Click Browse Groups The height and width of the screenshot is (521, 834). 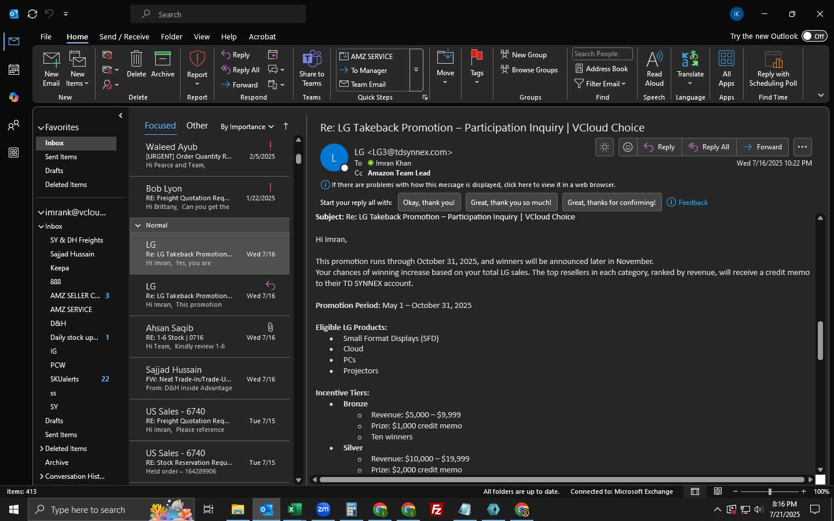coord(529,70)
